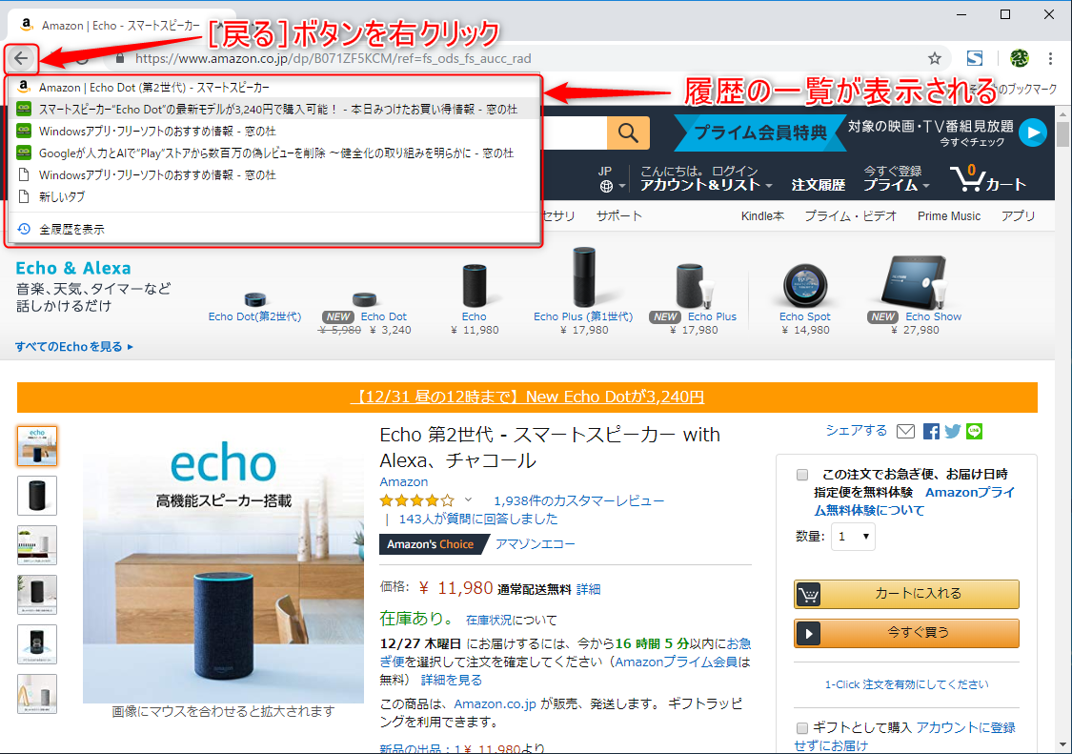Enable the お急ぎ便 free trial checkbox
The height and width of the screenshot is (754, 1072).
click(802, 474)
